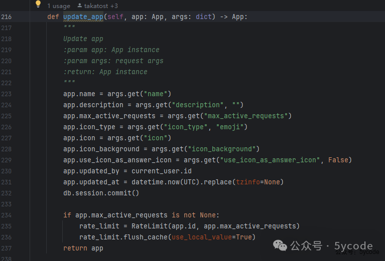The image size is (385, 261).
Task: Click the person icon beside takatost
Action: coord(80,6)
